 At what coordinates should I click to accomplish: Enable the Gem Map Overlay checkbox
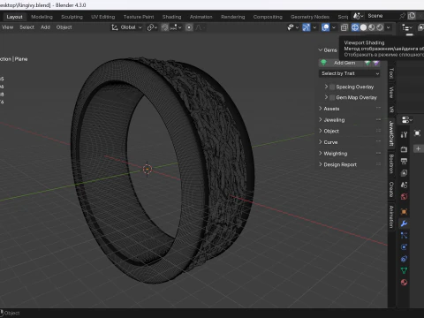pos(332,97)
